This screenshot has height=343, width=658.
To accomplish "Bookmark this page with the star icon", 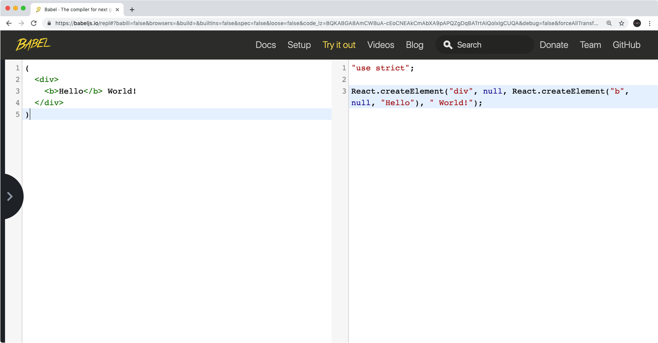I will click(622, 23).
